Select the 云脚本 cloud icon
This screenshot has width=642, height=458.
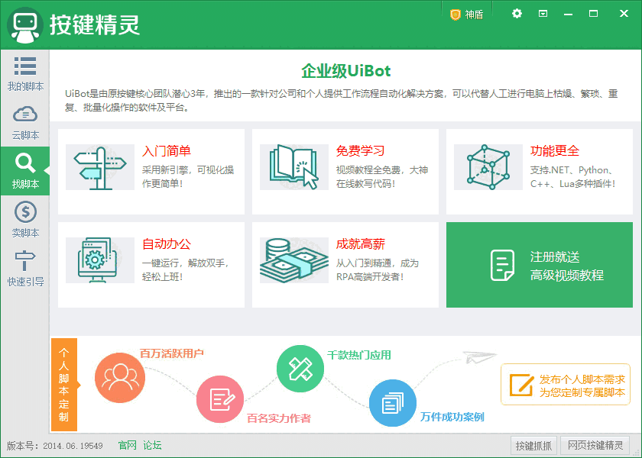coord(25,114)
